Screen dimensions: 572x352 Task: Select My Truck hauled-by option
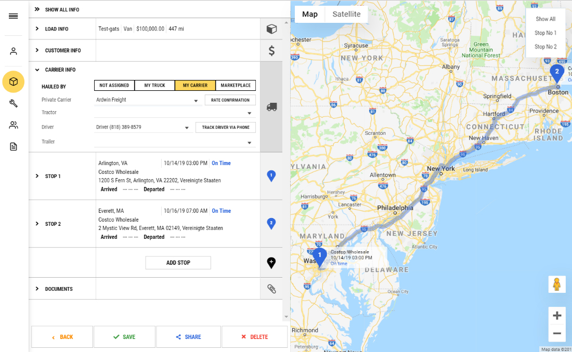point(154,85)
